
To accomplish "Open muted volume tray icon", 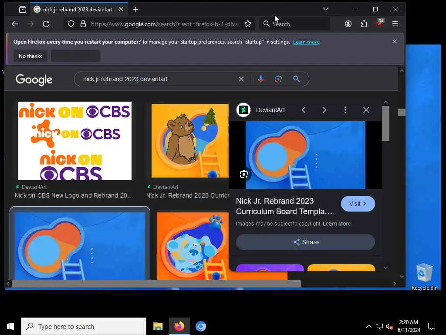I will click(x=390, y=326).
